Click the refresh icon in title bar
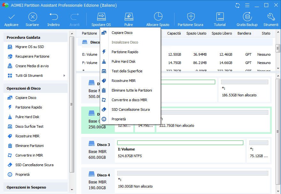 coord(238,5)
